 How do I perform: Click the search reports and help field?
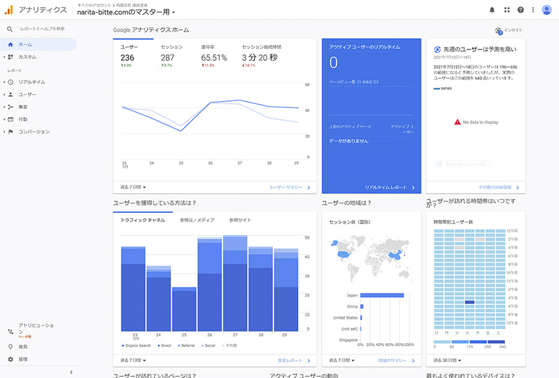click(x=42, y=29)
